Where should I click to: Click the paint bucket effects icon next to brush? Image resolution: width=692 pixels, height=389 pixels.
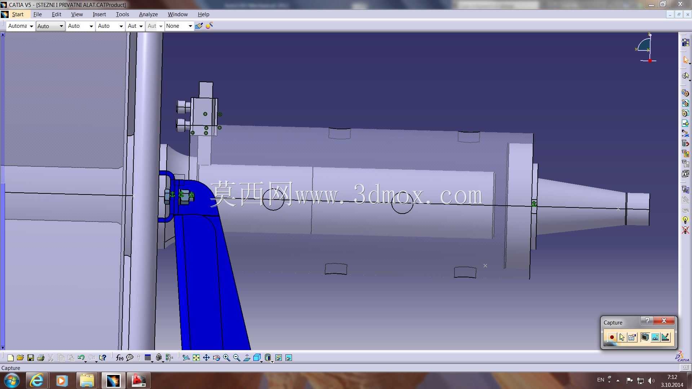coord(209,26)
